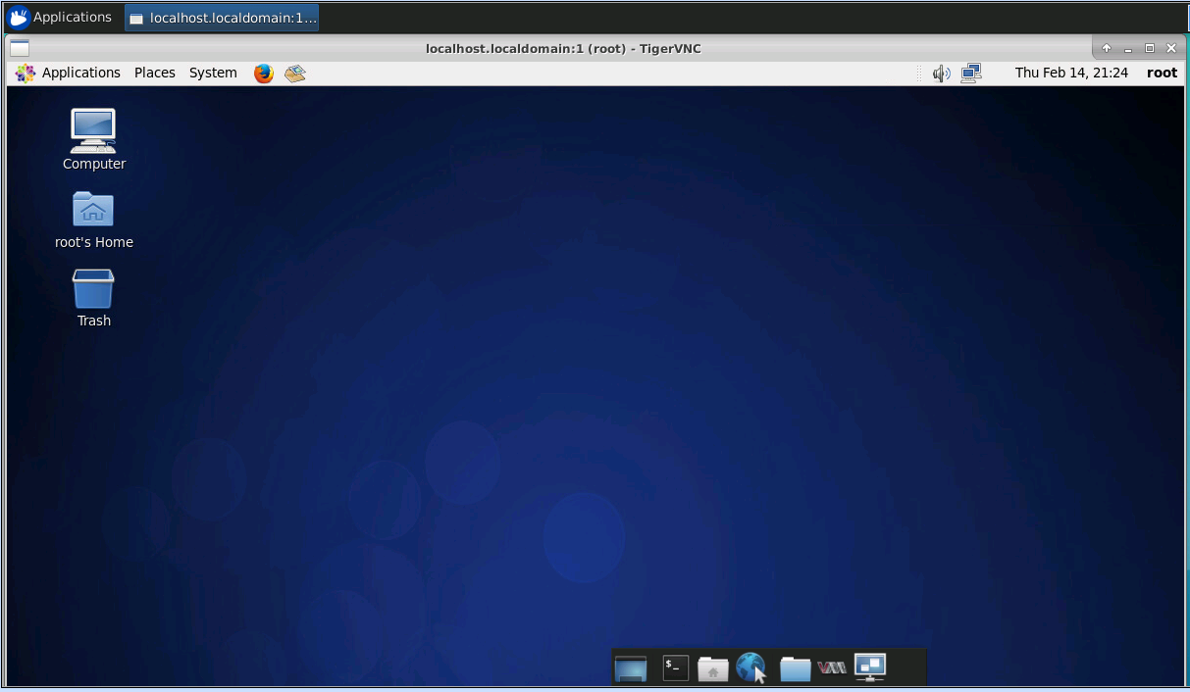Open root's Home folder icon
Screen dimensions: 1190x692
[93, 210]
